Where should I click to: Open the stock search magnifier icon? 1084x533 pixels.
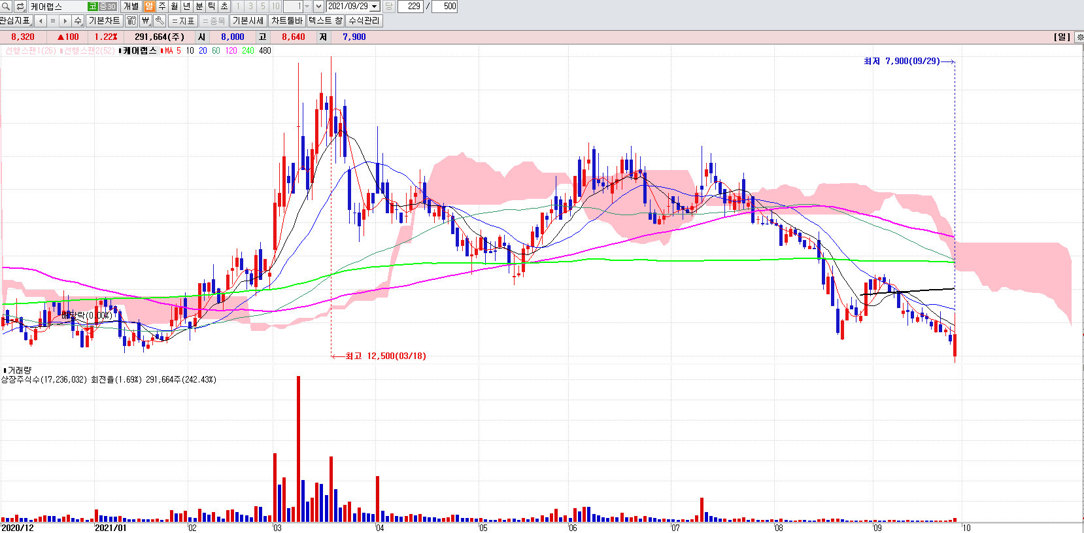(x=6, y=7)
